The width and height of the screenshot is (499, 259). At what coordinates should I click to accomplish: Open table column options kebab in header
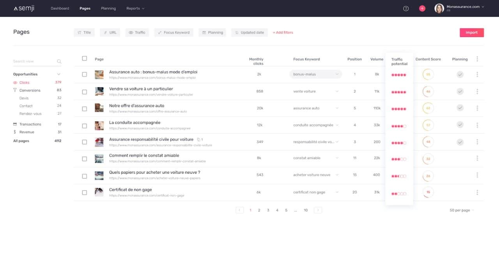pyautogui.click(x=477, y=59)
